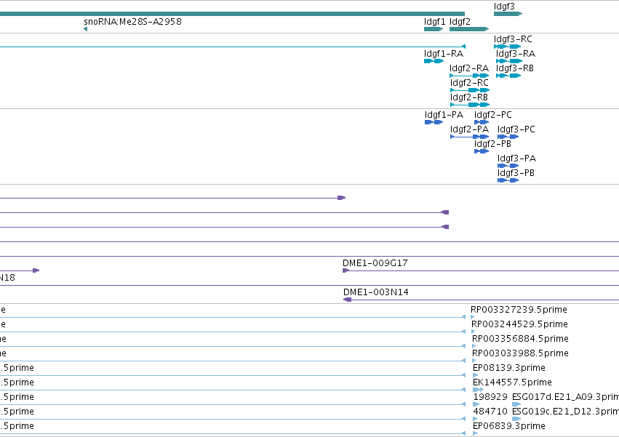
Task: Click the Idgf2 gene arrow bar
Action: pyautogui.click(x=469, y=29)
